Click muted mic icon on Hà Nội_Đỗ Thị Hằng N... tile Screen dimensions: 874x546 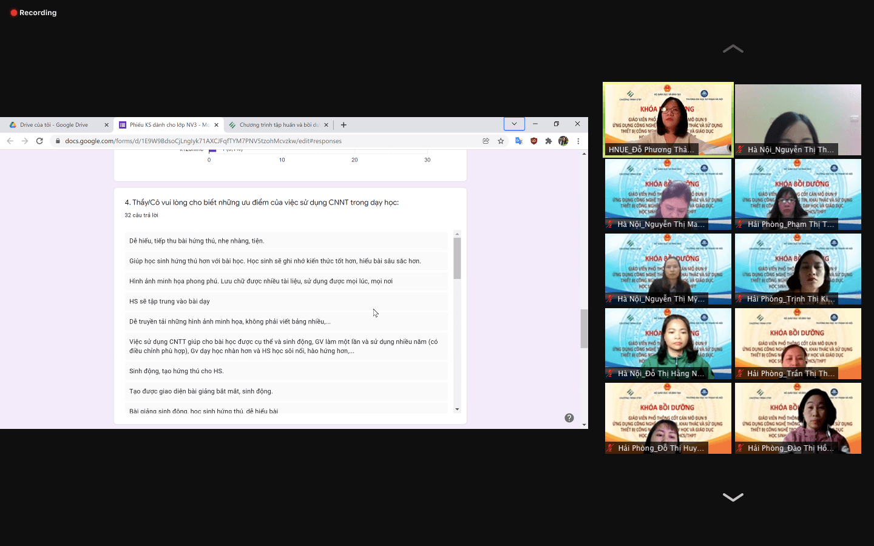coord(610,374)
